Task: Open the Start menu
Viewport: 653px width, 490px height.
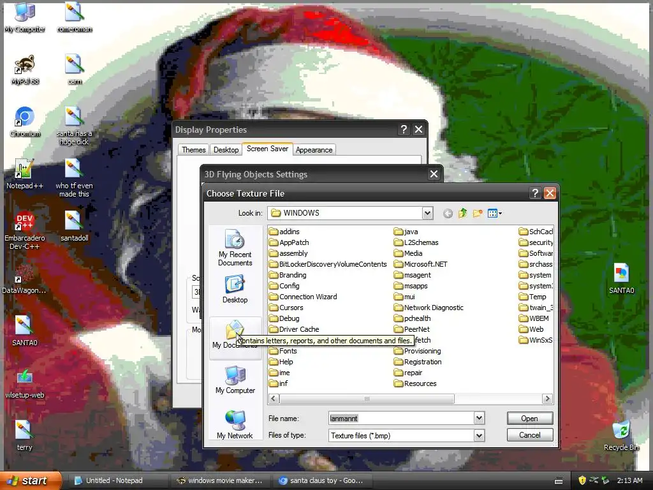Action: tap(30, 480)
